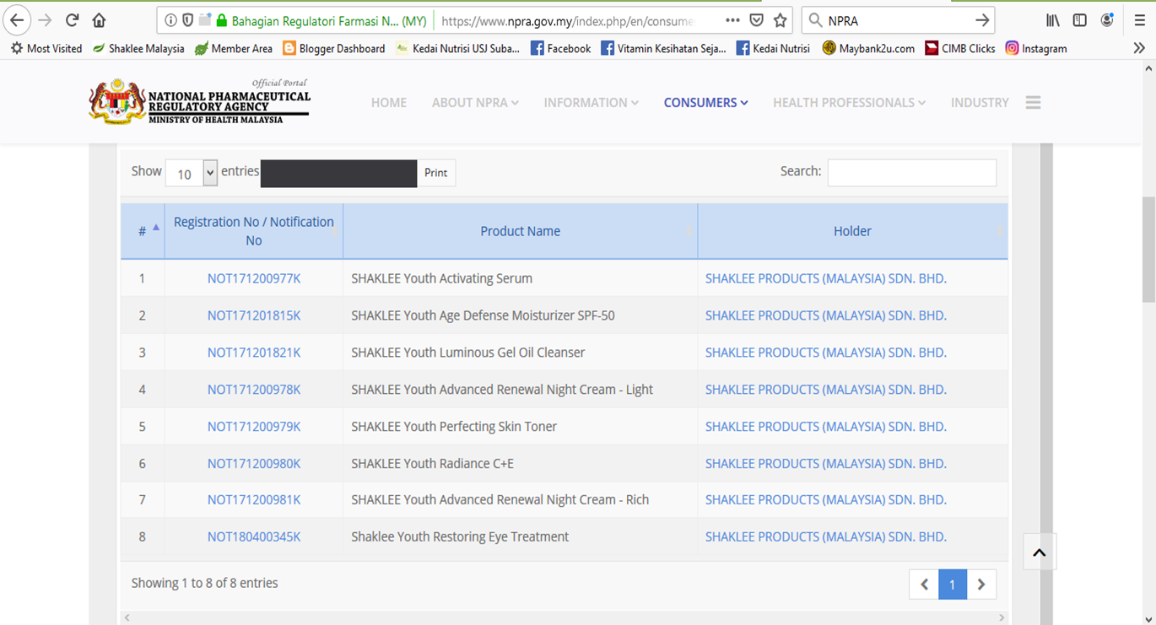Open the Facebook bookmark
The image size is (1156, 625).
(x=560, y=48)
